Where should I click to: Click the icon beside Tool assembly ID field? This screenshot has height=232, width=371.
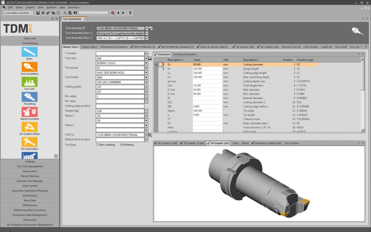151,29
